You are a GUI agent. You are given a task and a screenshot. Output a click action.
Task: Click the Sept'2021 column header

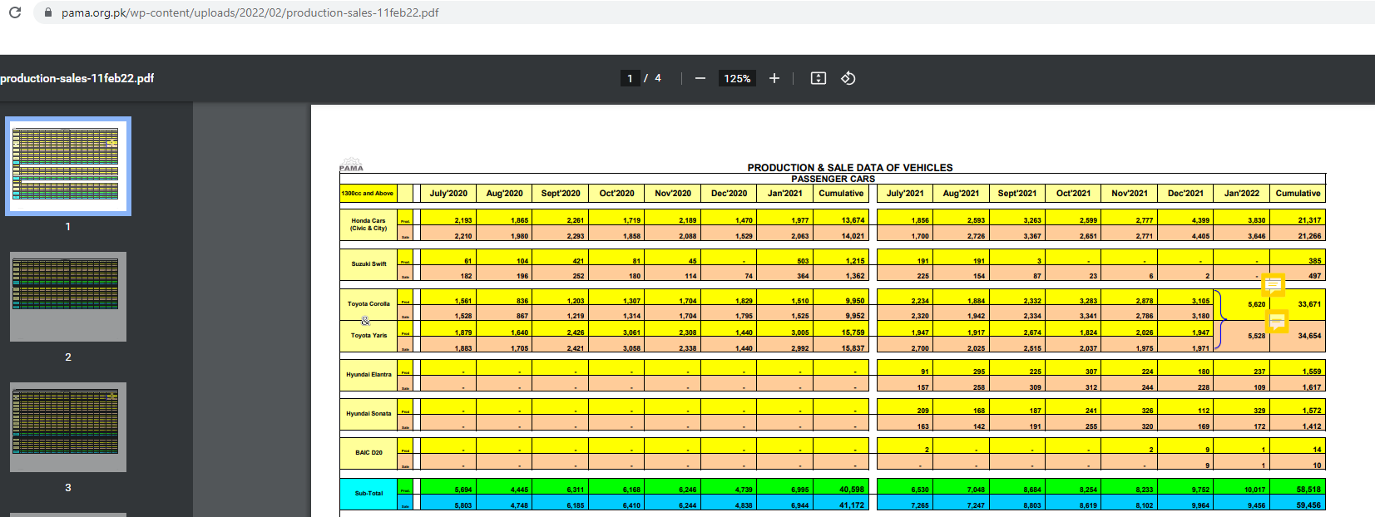(1017, 193)
